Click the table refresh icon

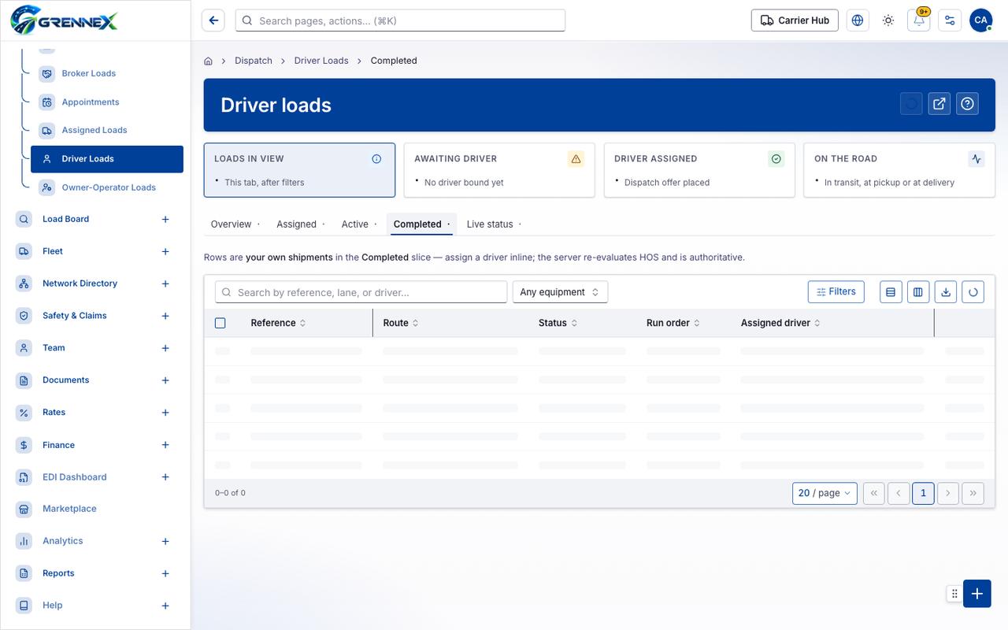(973, 292)
